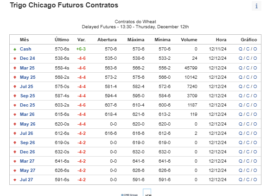Select the May 27 contract
Screen dimensions: 274x196
[x=27, y=171]
